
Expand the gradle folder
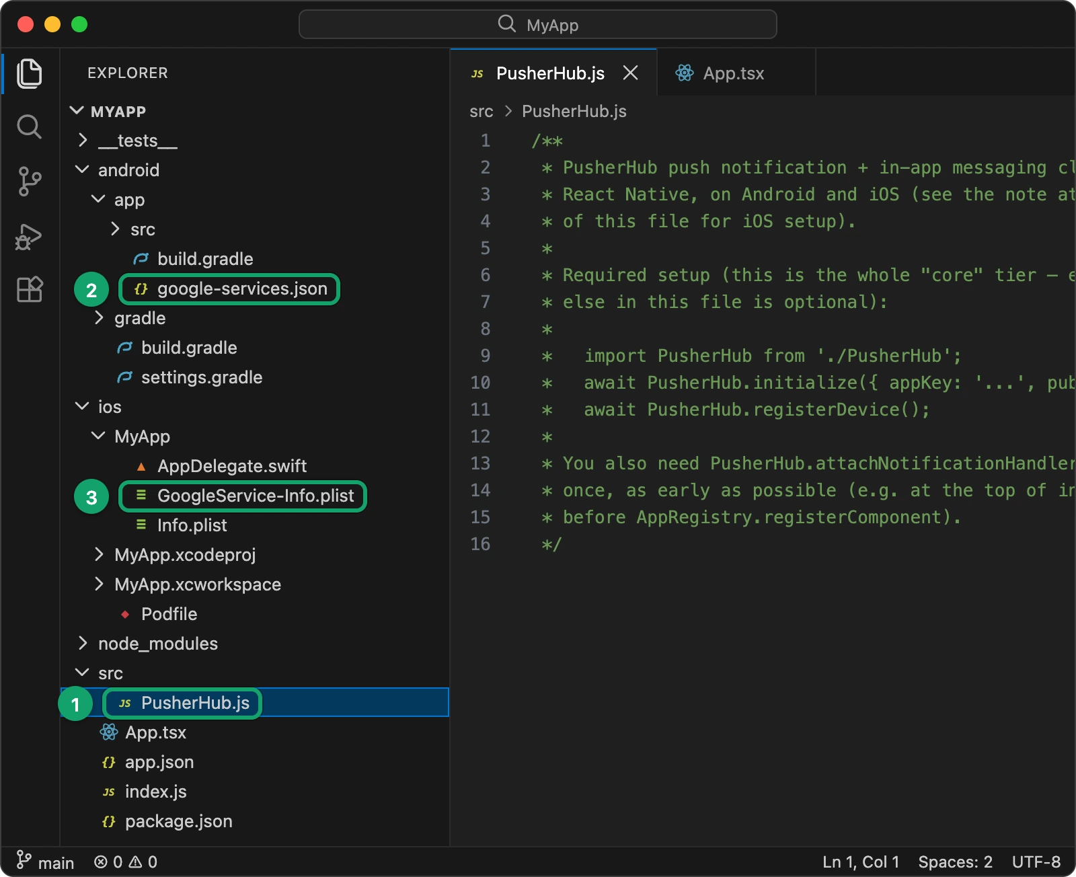[x=98, y=317]
